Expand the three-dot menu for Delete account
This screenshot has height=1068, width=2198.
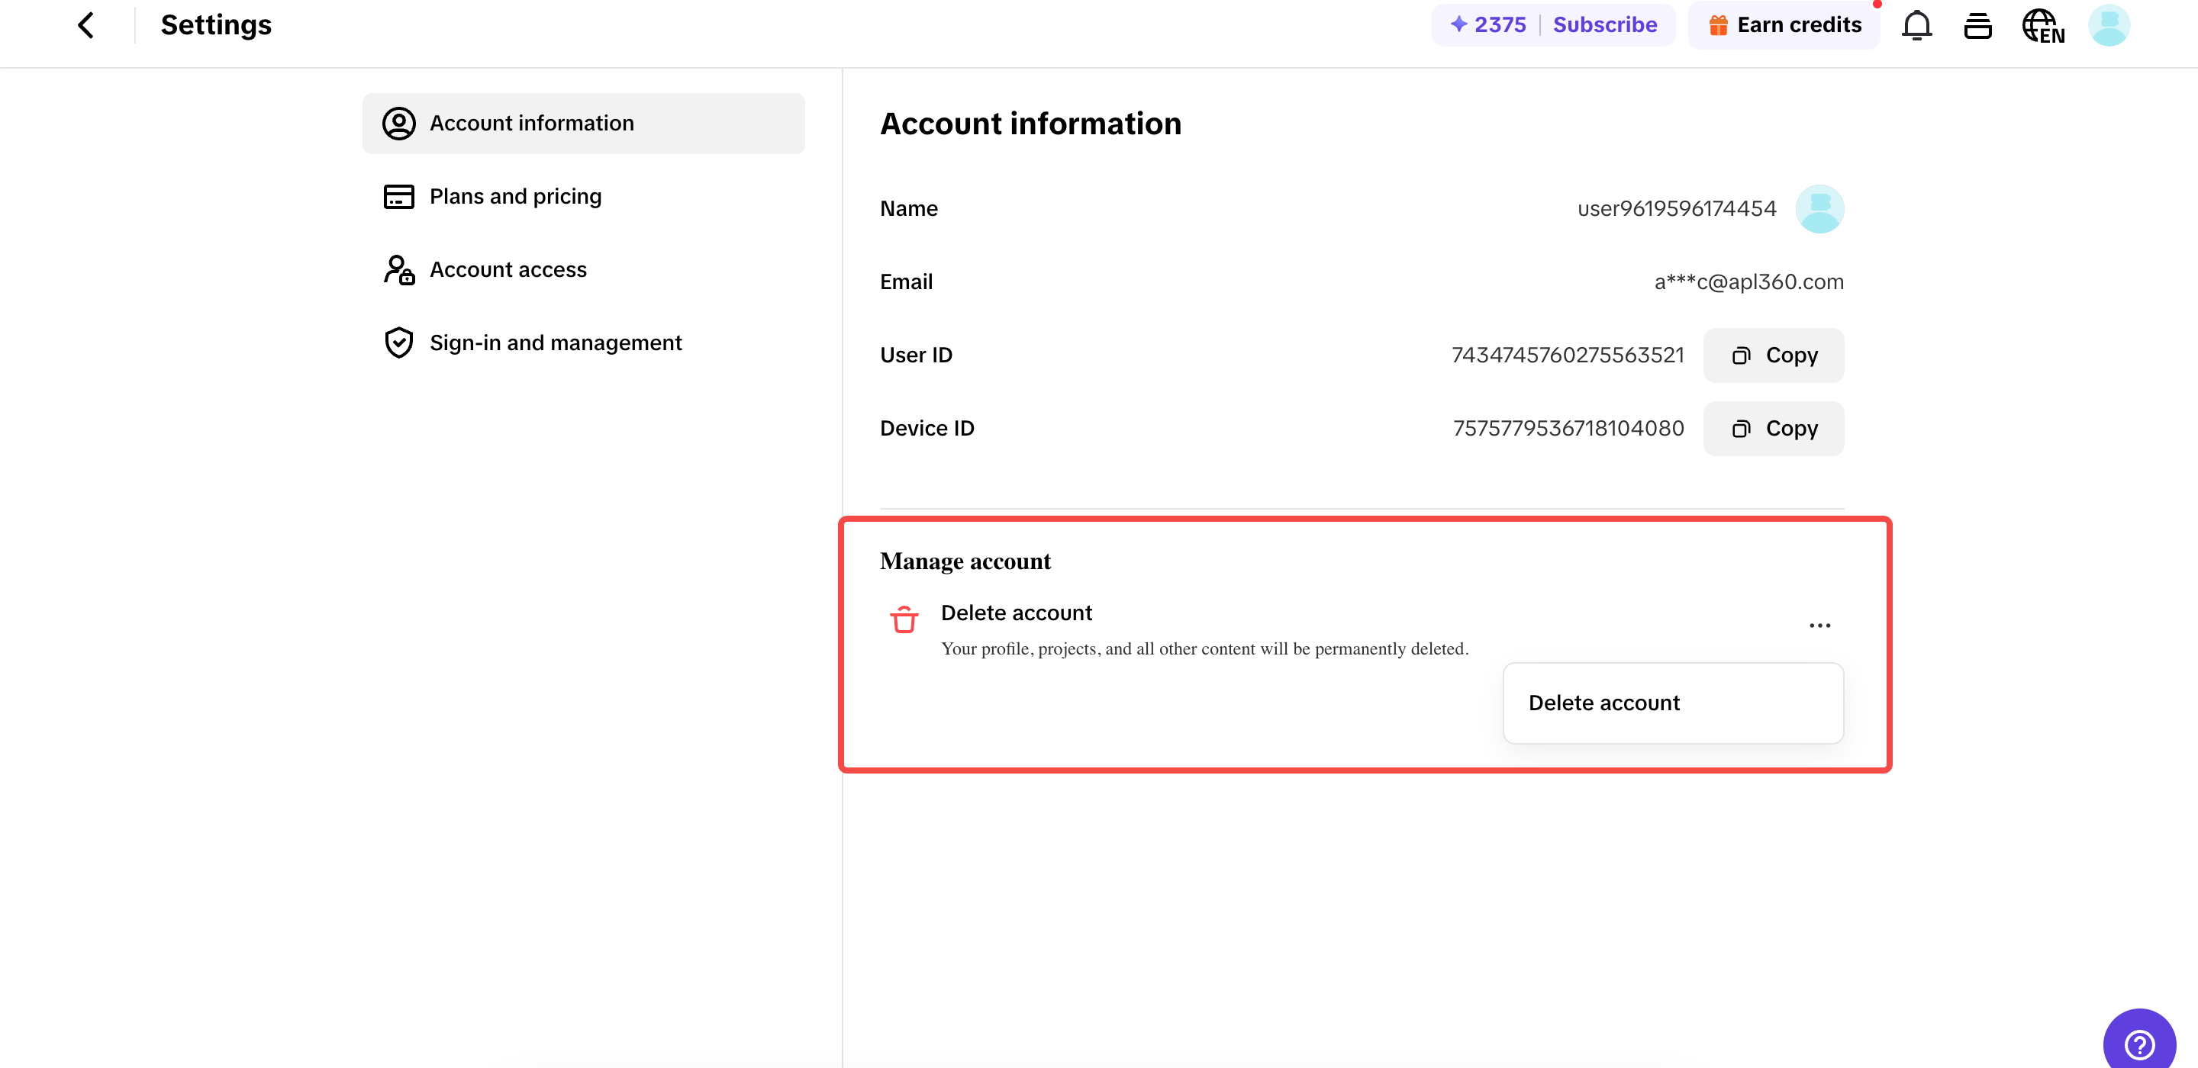[x=1819, y=626]
